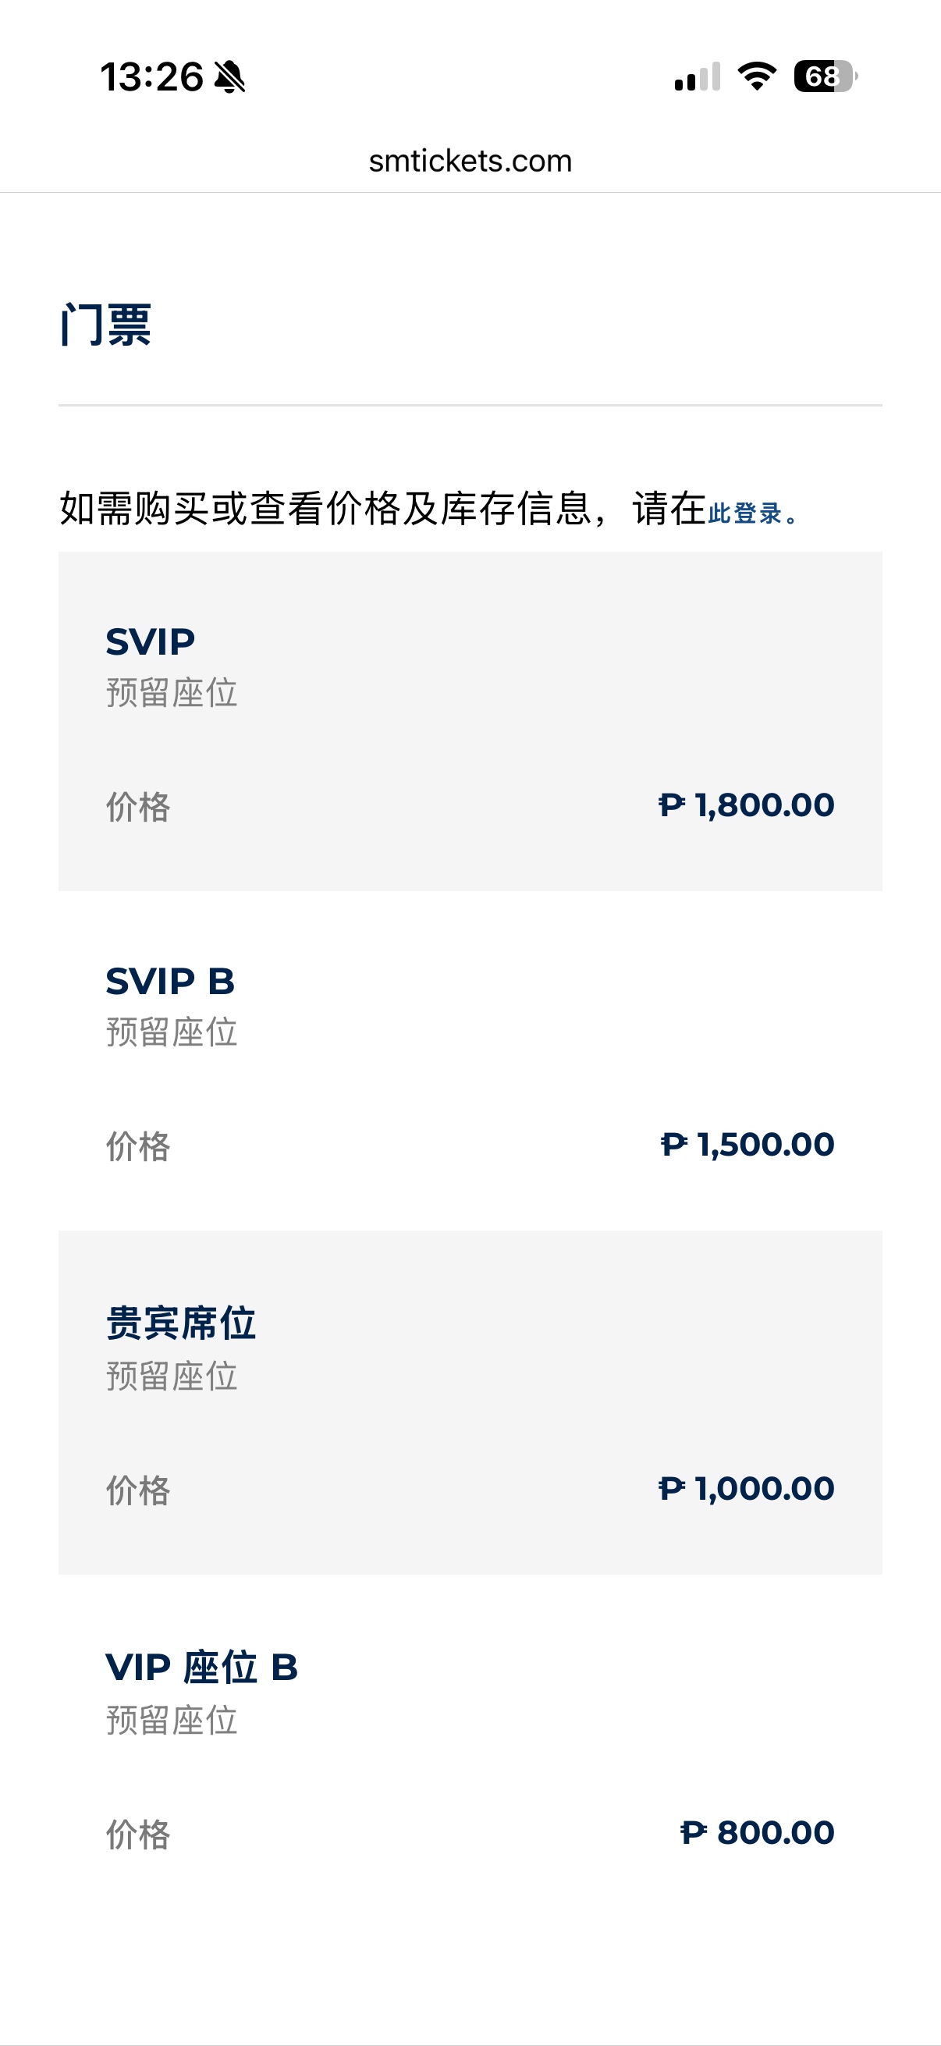This screenshot has width=941, height=2046.
Task: Tap the ₱ 800.00 price
Action: (758, 1832)
